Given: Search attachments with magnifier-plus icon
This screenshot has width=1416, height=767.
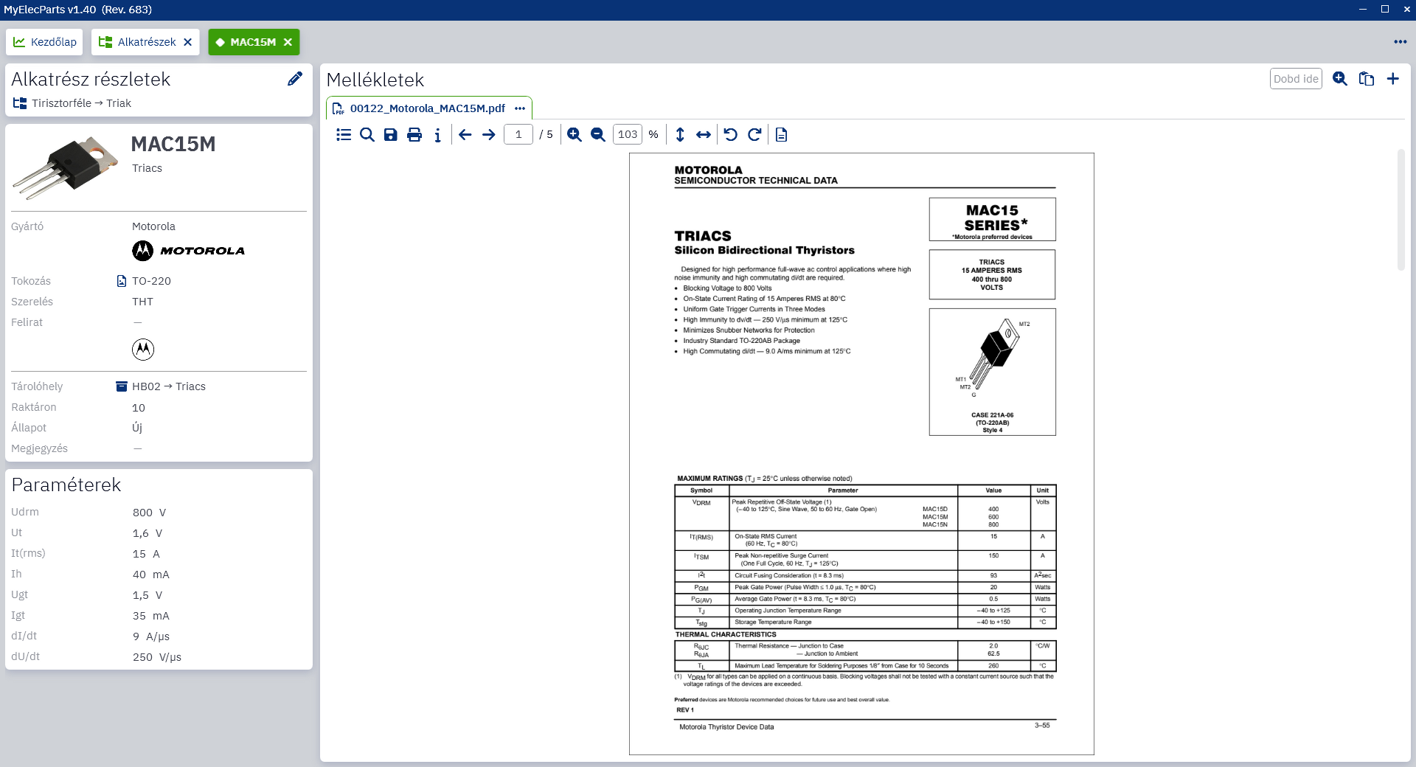Looking at the screenshot, I should (x=1340, y=79).
